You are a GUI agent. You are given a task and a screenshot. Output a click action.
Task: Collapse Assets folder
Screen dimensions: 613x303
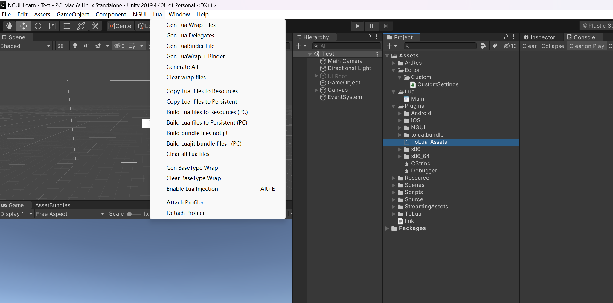(x=387, y=56)
